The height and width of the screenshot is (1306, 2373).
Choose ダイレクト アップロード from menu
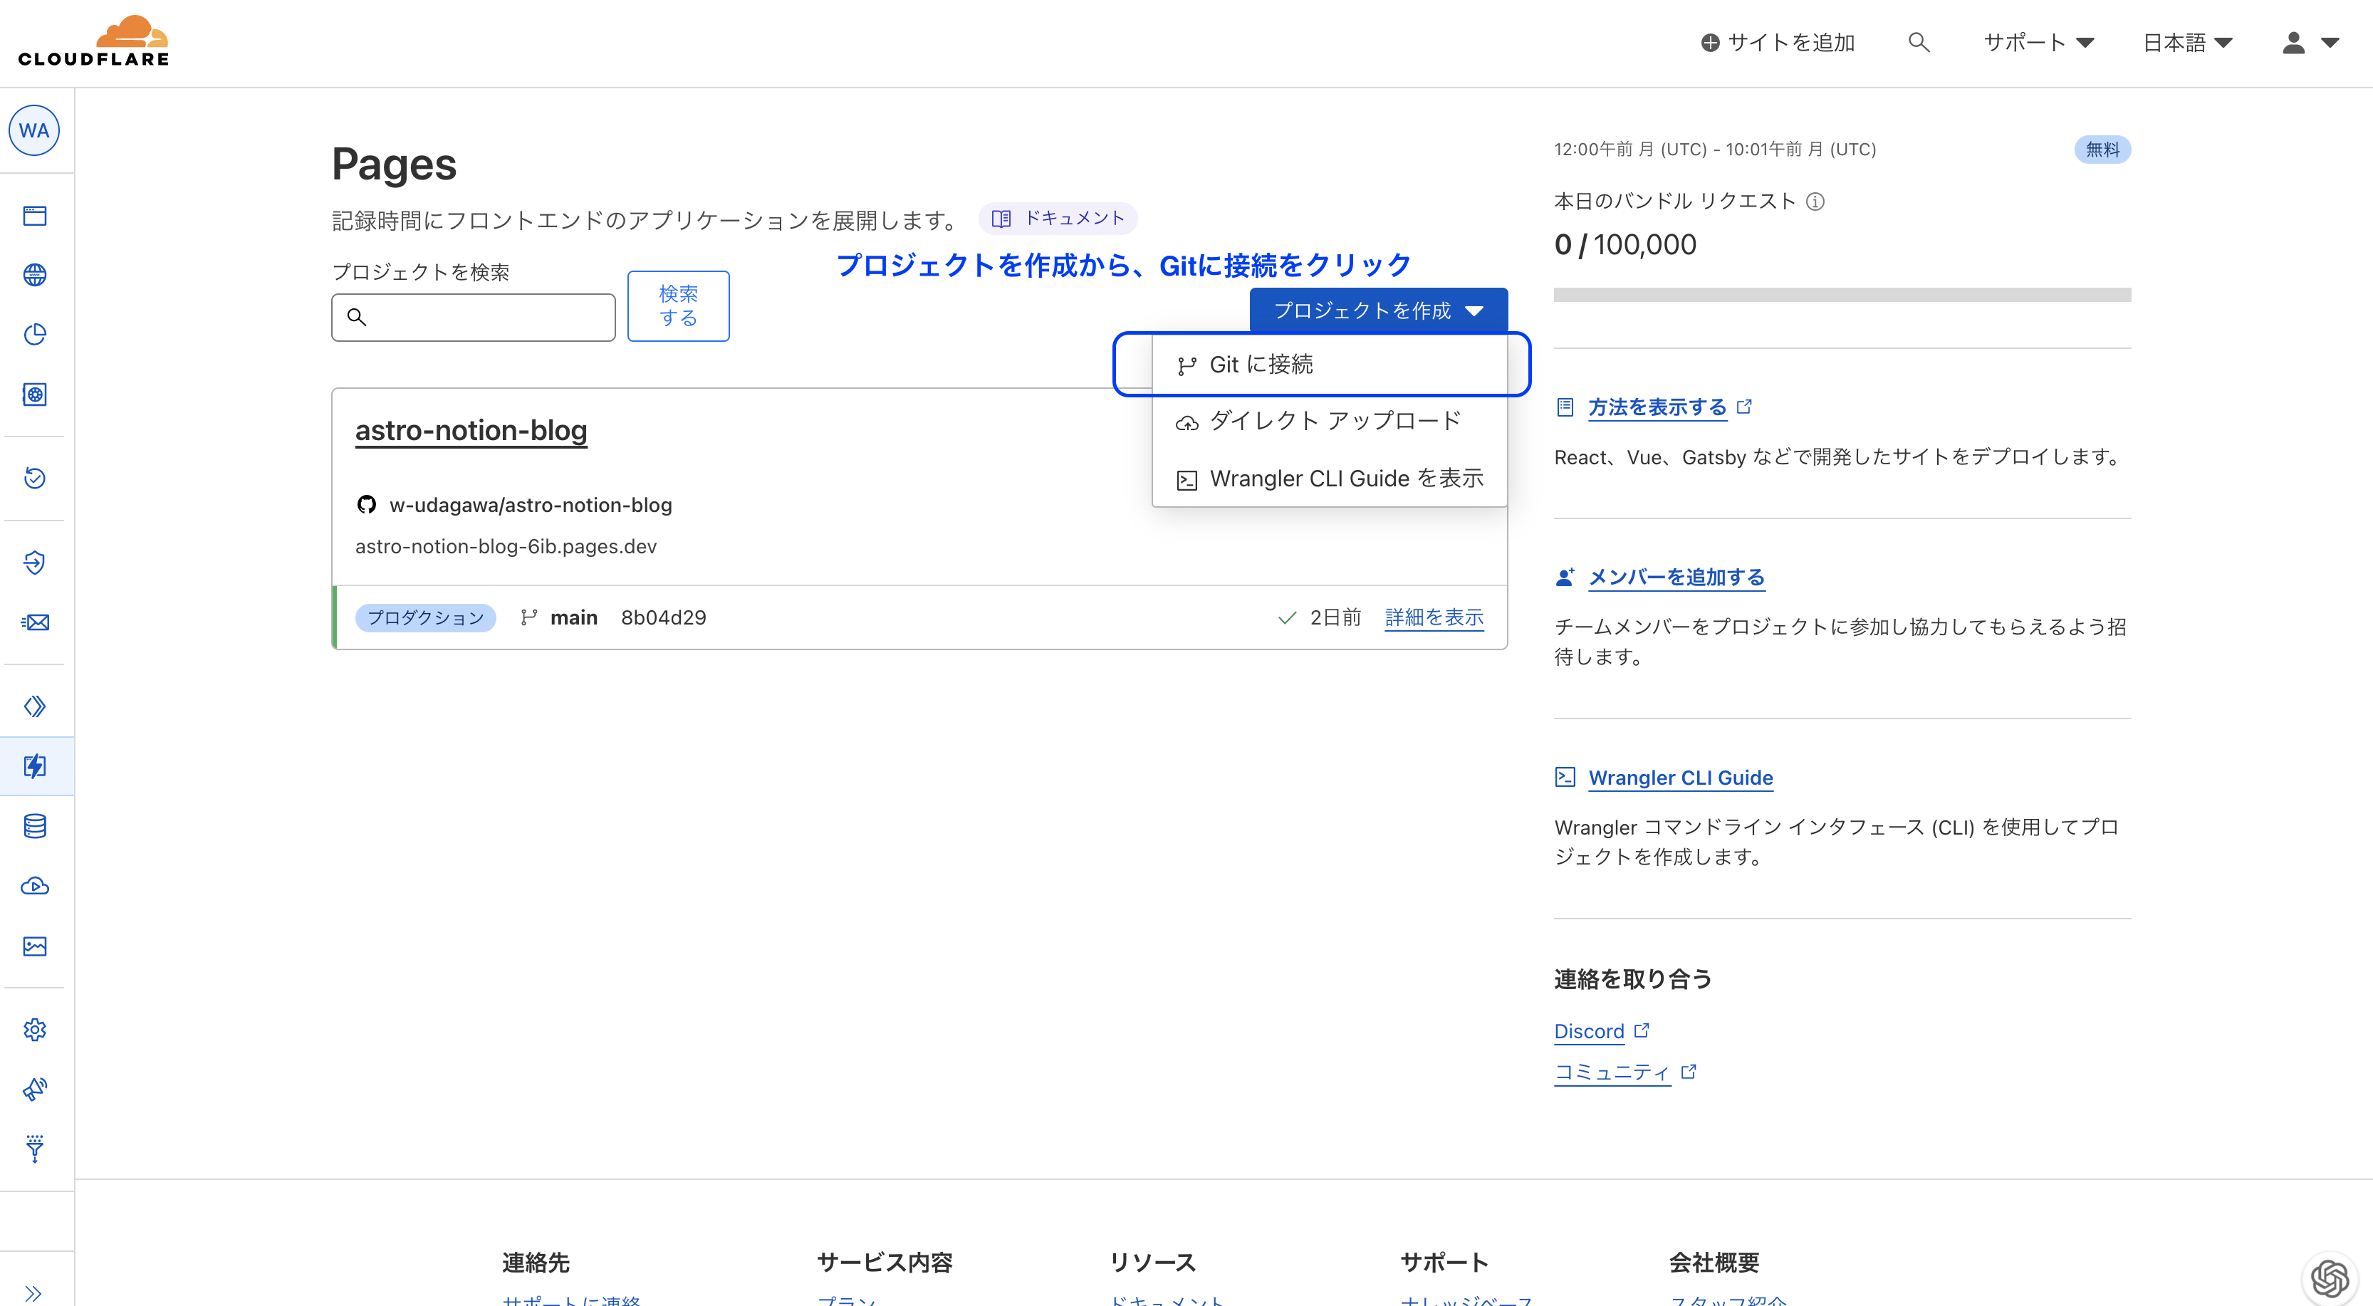1334,421
